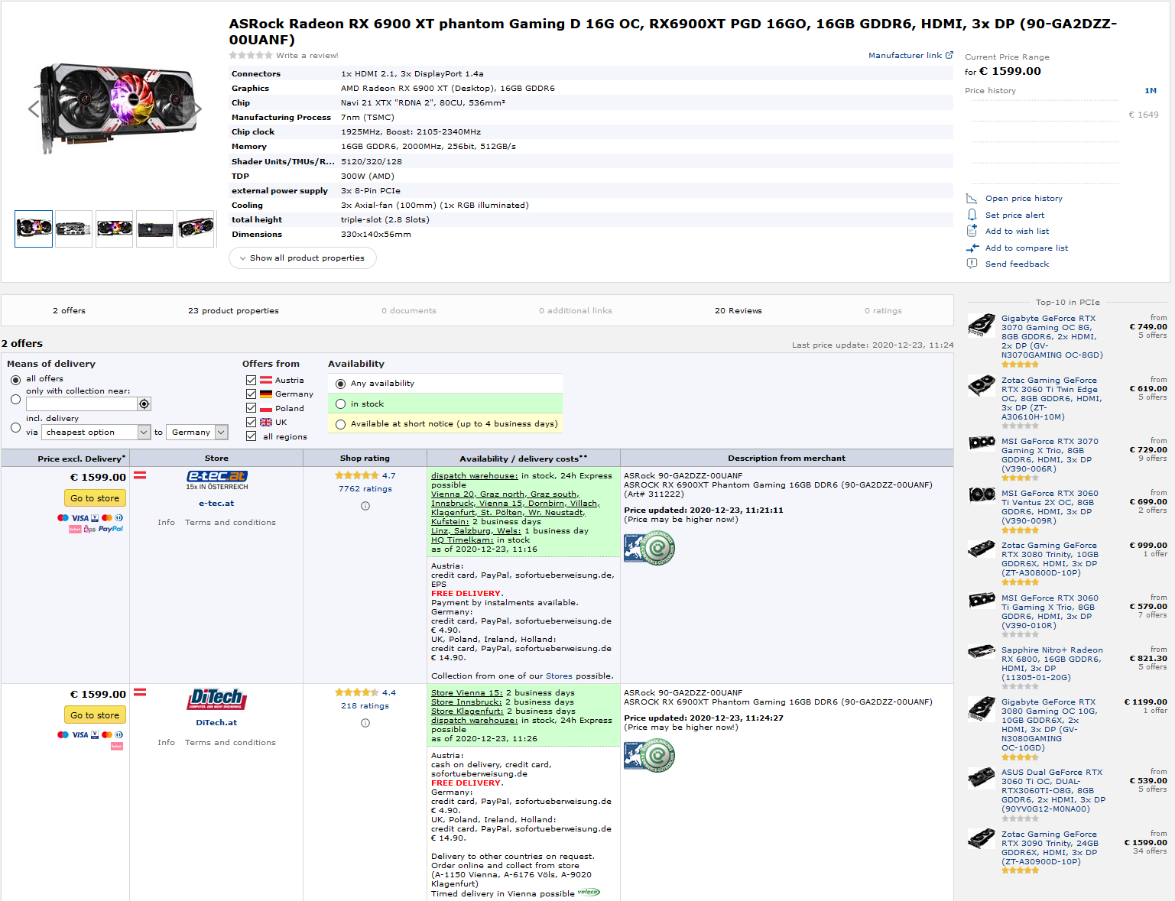Click locate-me target icon
The image size is (1175, 901).
[x=144, y=404]
